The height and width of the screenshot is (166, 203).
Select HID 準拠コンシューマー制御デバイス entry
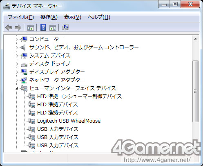point(79,96)
